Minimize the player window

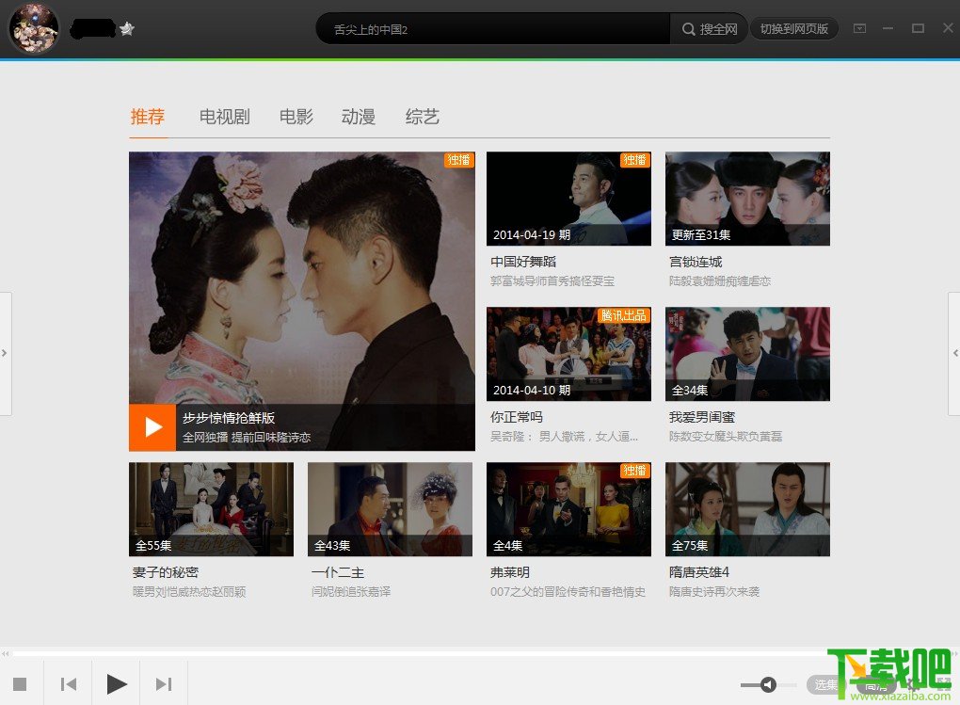pyautogui.click(x=888, y=28)
